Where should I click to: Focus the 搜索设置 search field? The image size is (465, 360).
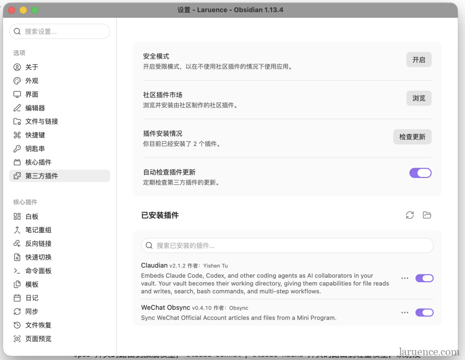point(59,31)
